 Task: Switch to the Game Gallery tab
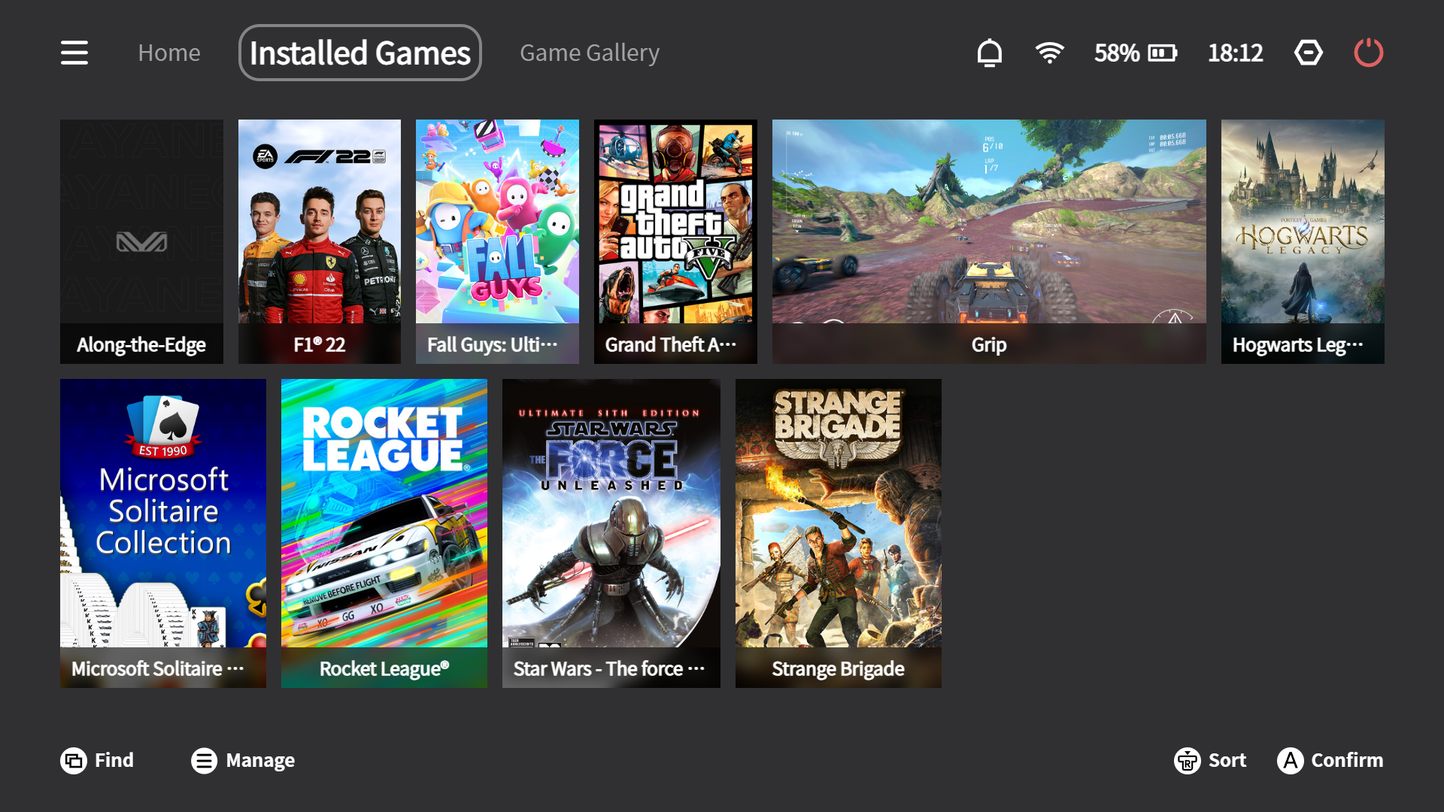pos(590,53)
